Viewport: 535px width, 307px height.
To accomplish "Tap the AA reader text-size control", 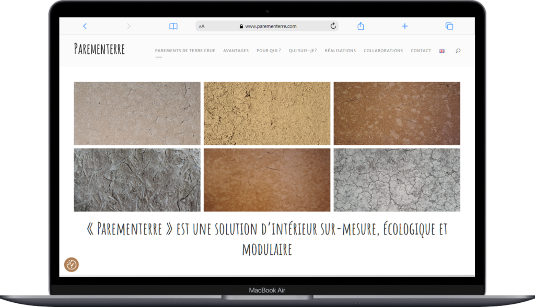I will [x=202, y=26].
